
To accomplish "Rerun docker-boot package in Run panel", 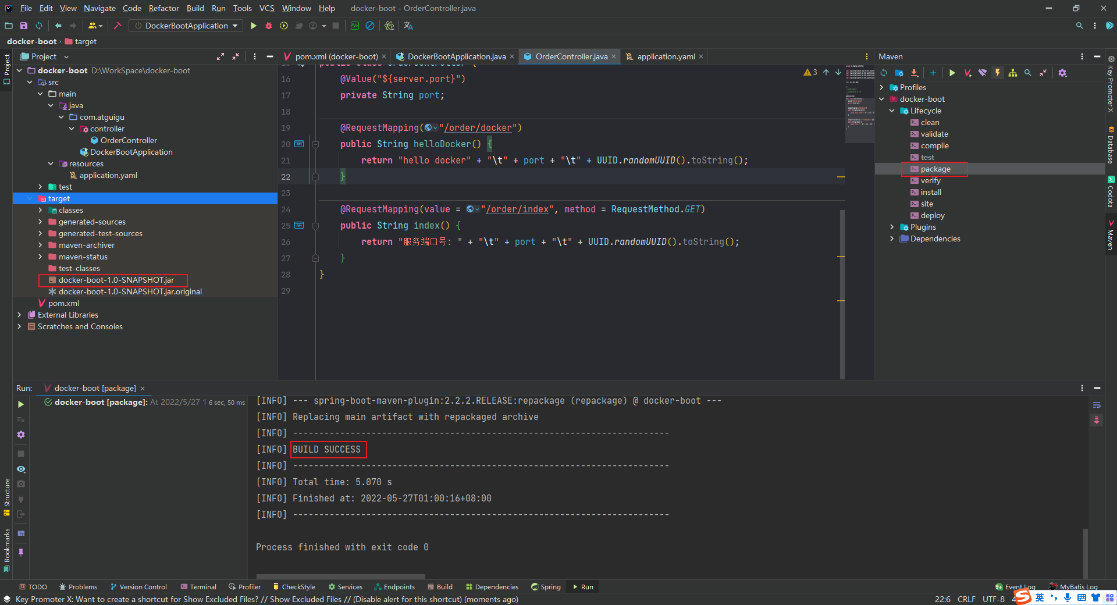I will click(21, 404).
